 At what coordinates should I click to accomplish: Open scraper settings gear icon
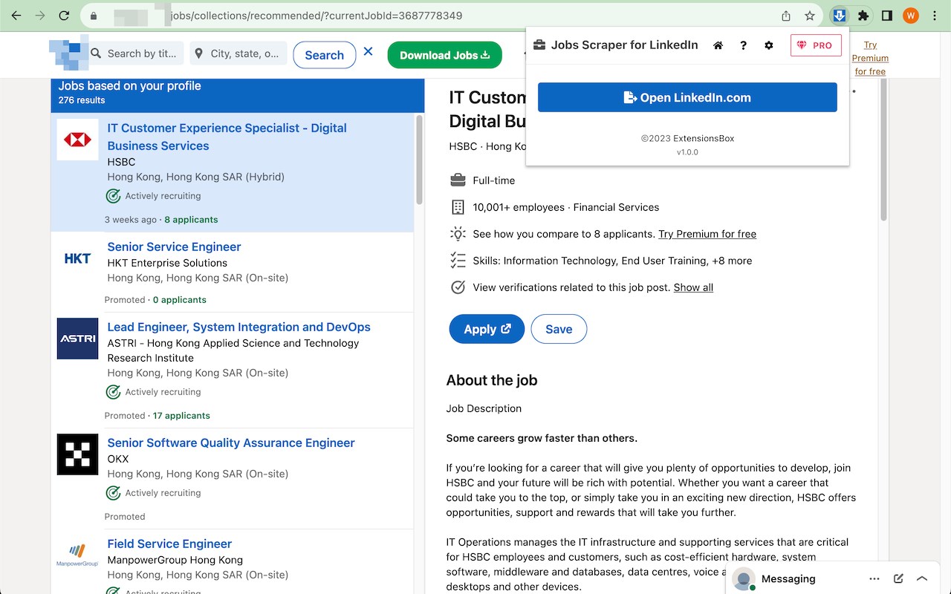coord(768,45)
